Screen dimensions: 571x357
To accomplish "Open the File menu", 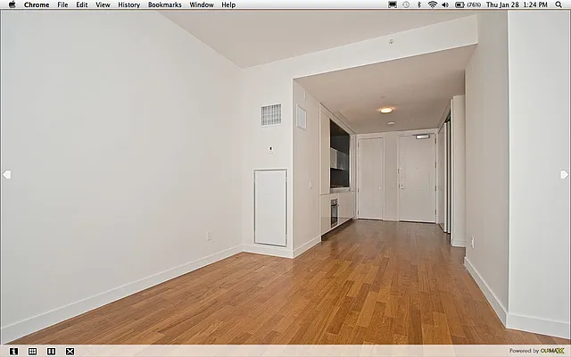I will coord(62,4).
